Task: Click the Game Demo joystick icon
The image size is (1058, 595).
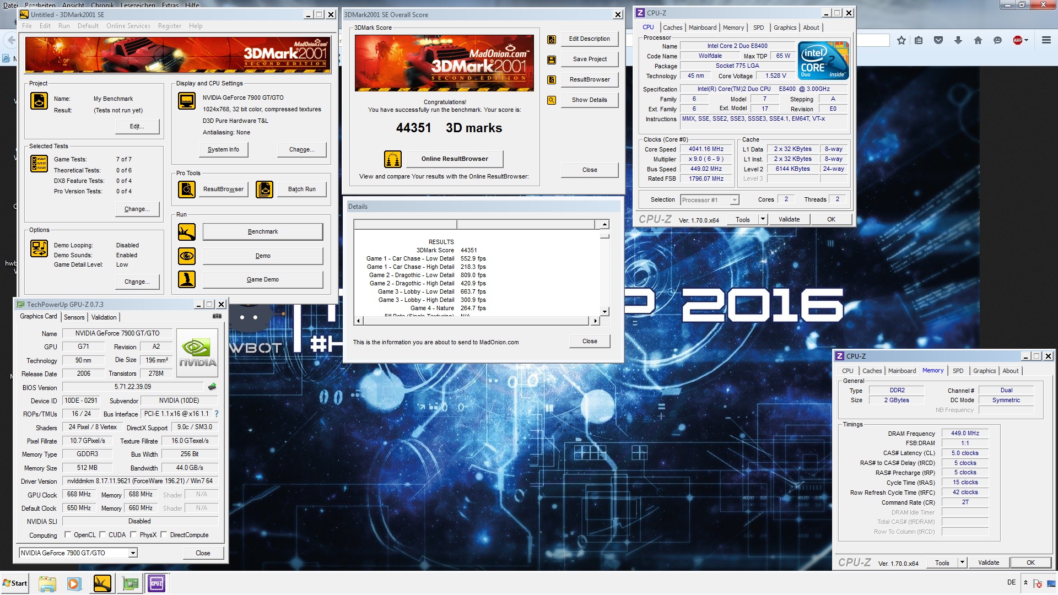Action: click(187, 280)
